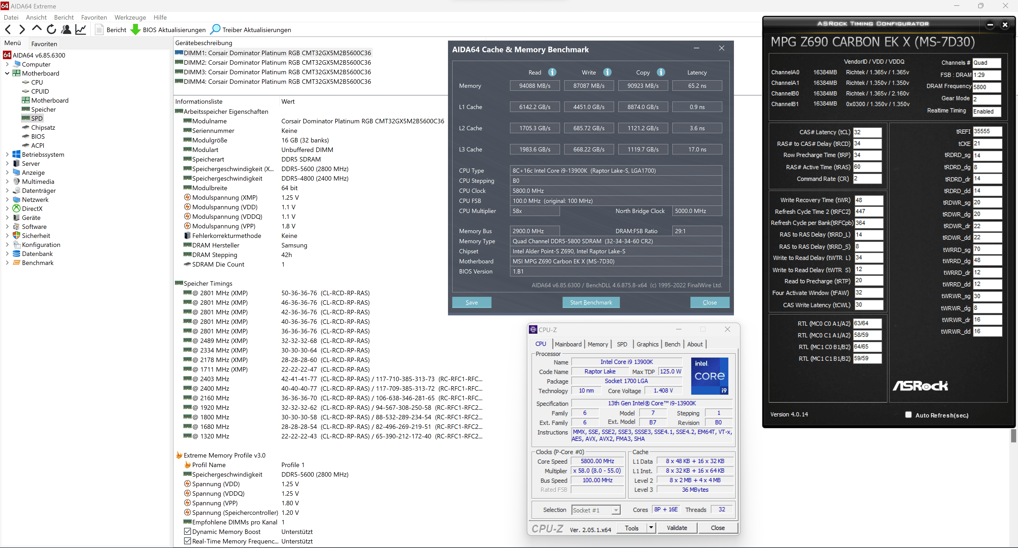Toggle Auto Refresh checkbox in Timing Configurator
The height and width of the screenshot is (548, 1018).
point(908,415)
